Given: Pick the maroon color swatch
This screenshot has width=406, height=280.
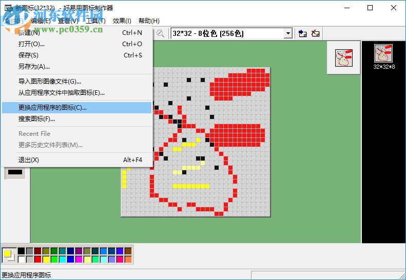Looking at the screenshot, I should pyautogui.click(x=38, y=251).
